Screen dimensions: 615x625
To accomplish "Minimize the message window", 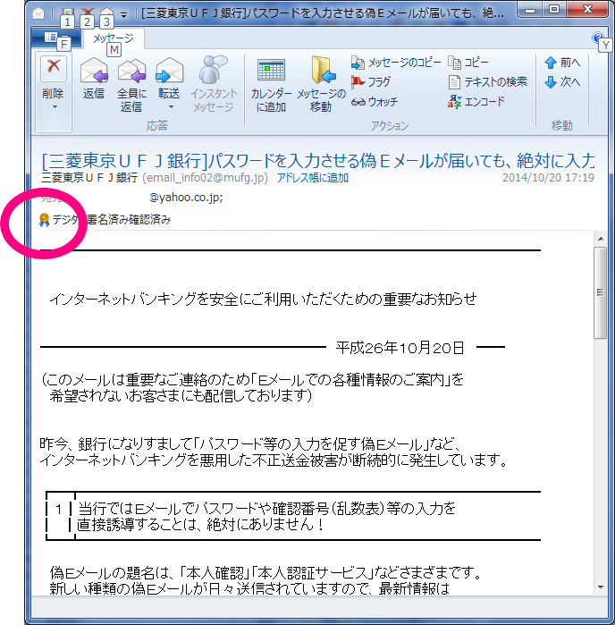I will [530, 10].
